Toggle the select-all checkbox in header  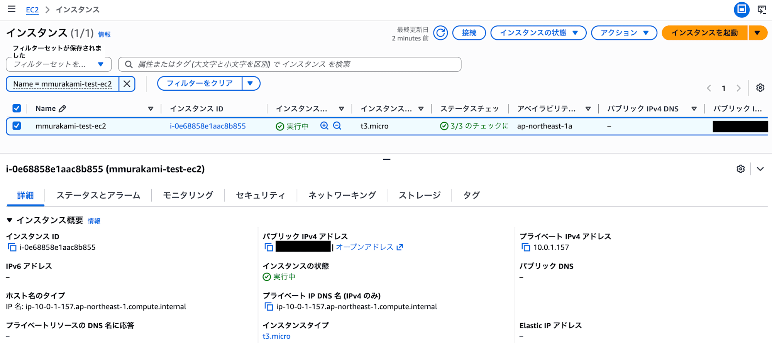coord(17,108)
